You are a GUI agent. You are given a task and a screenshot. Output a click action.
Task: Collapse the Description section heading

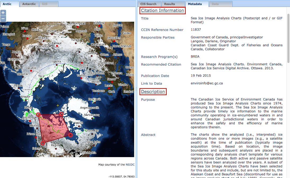(x=153, y=92)
